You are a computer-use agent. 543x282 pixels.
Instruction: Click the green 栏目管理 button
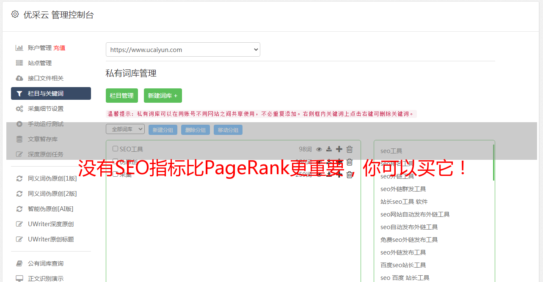[122, 96]
